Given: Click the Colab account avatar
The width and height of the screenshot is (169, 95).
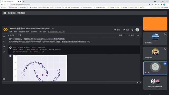Looking at the screenshot, I should tap(137, 30).
